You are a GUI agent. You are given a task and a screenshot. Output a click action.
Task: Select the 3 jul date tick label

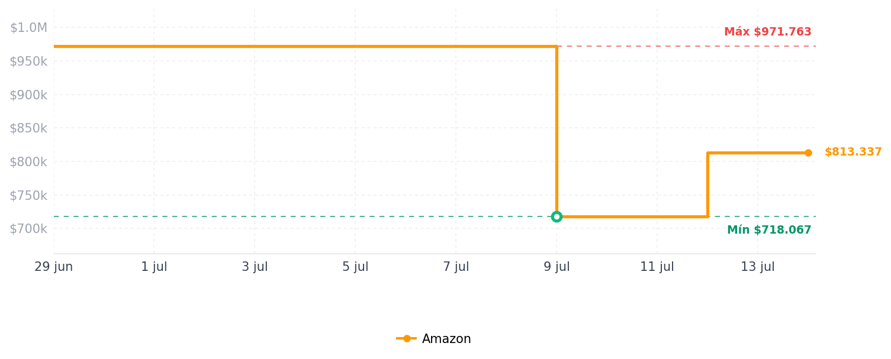(x=255, y=267)
